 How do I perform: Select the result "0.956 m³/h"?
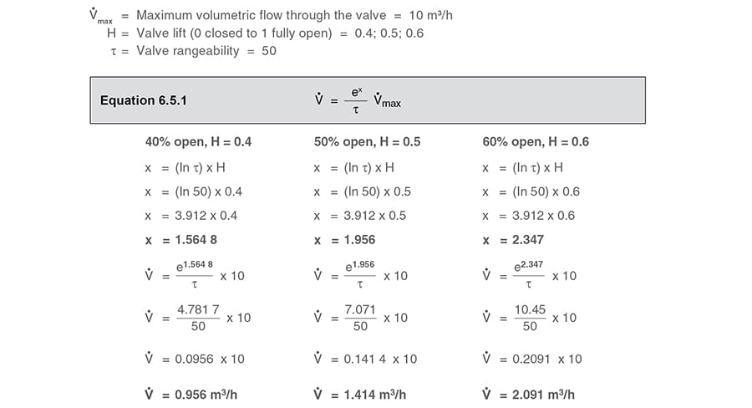coord(206,394)
